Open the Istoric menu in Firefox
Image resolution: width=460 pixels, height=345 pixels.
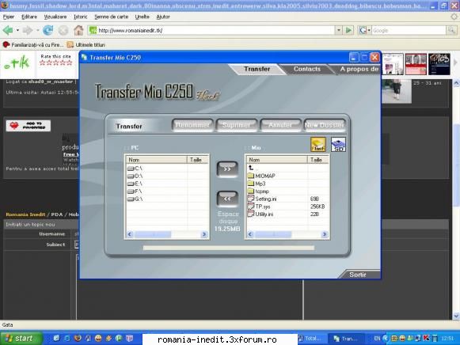point(81,17)
